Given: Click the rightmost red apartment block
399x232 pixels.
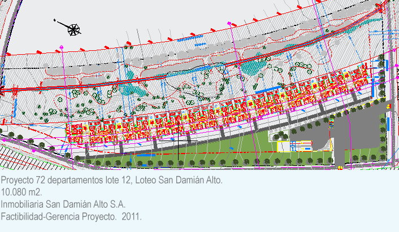Looking at the screenshot, I should 361,78.
